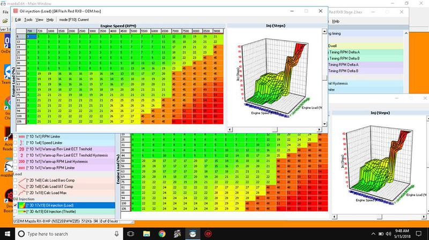Open the Tools menu in Oil injection window
Image resolution: width=429 pixels, height=240 pixels.
pos(28,19)
